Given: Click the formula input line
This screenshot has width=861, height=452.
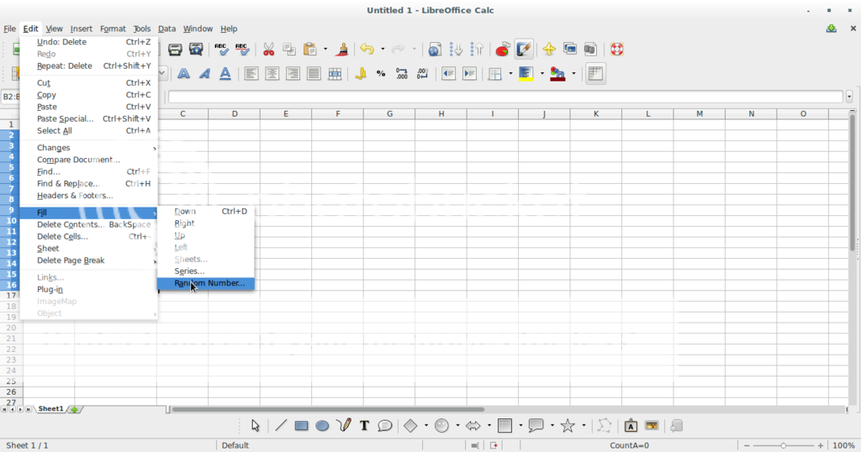Looking at the screenshot, I should click(505, 97).
